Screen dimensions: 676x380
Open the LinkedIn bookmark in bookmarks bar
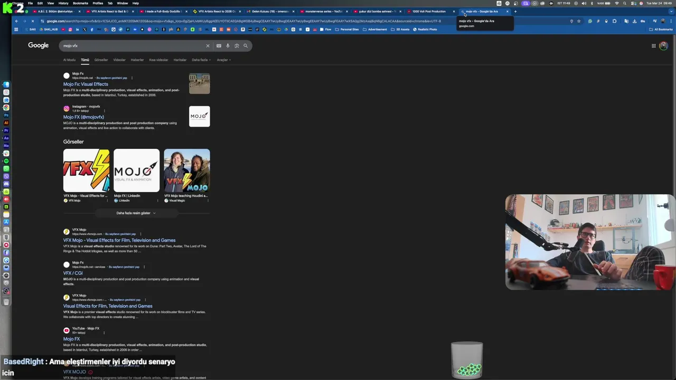[77, 30]
